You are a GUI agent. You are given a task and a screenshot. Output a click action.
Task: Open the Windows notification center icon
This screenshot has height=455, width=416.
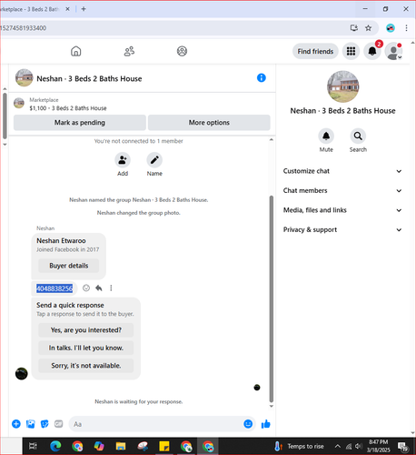(403, 446)
